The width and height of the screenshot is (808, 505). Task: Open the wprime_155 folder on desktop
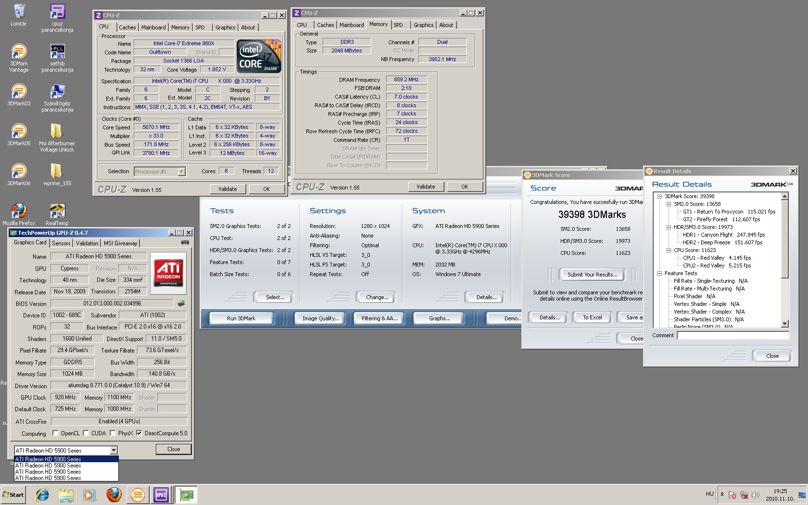point(57,171)
